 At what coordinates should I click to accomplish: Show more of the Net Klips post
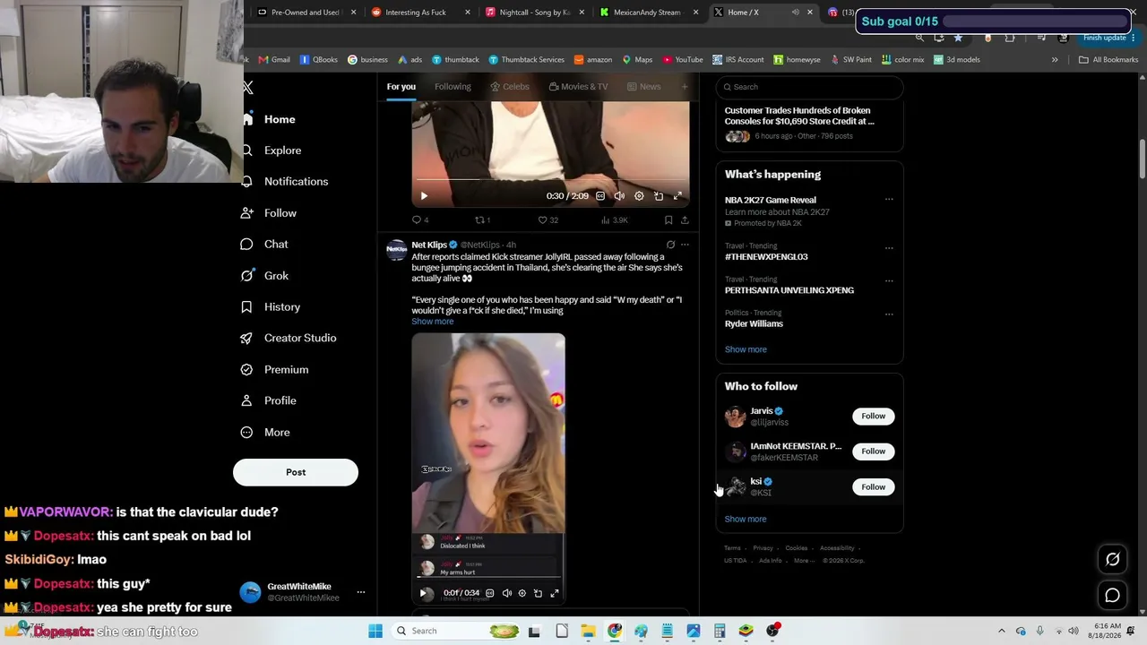pyautogui.click(x=433, y=322)
